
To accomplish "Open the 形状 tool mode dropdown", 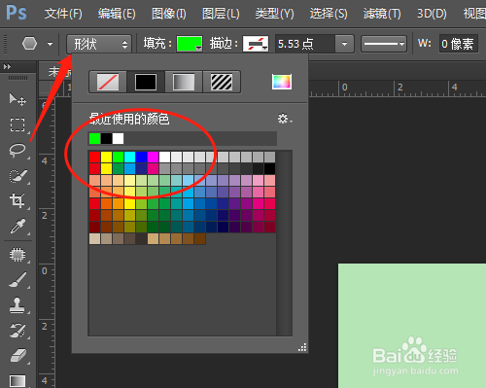I will [99, 44].
